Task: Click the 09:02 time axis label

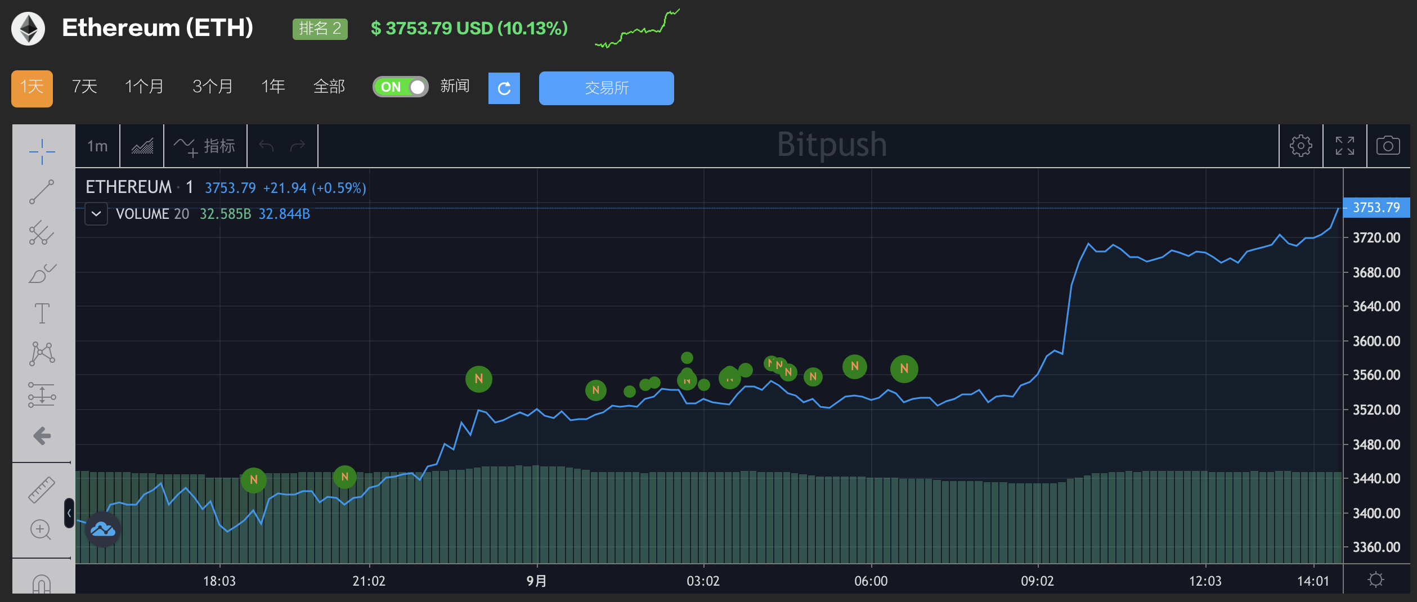Action: coord(1038,581)
